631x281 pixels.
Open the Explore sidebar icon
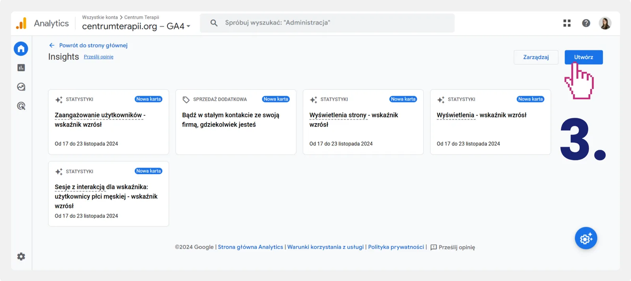(x=21, y=87)
